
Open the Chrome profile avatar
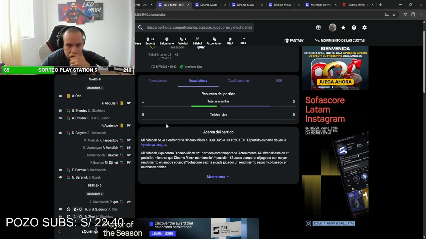pos(413,15)
